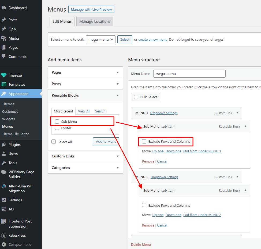This screenshot has height=249, width=261.
Task: Click the Impreza diamond icon
Action: click(x=4, y=75)
